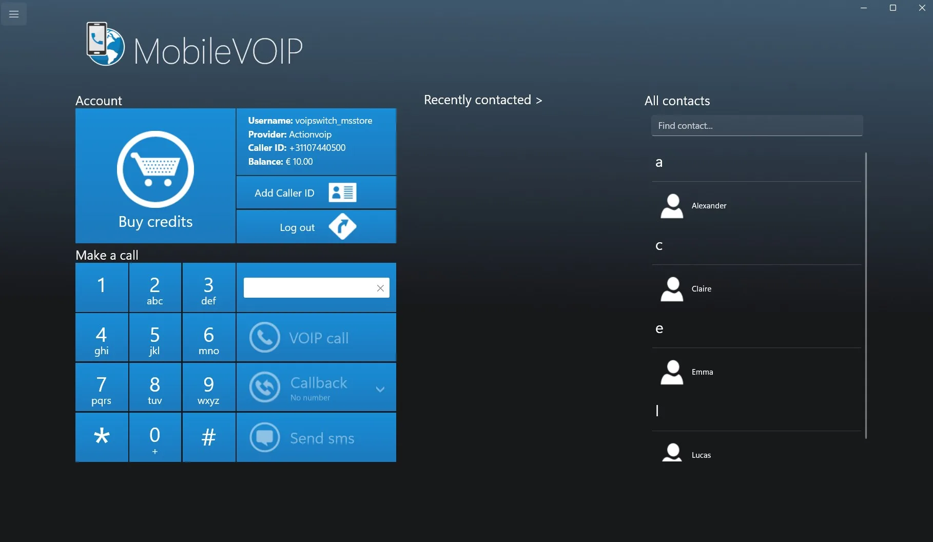933x542 pixels.
Task: Focus the Find contact search field
Action: coord(757,126)
